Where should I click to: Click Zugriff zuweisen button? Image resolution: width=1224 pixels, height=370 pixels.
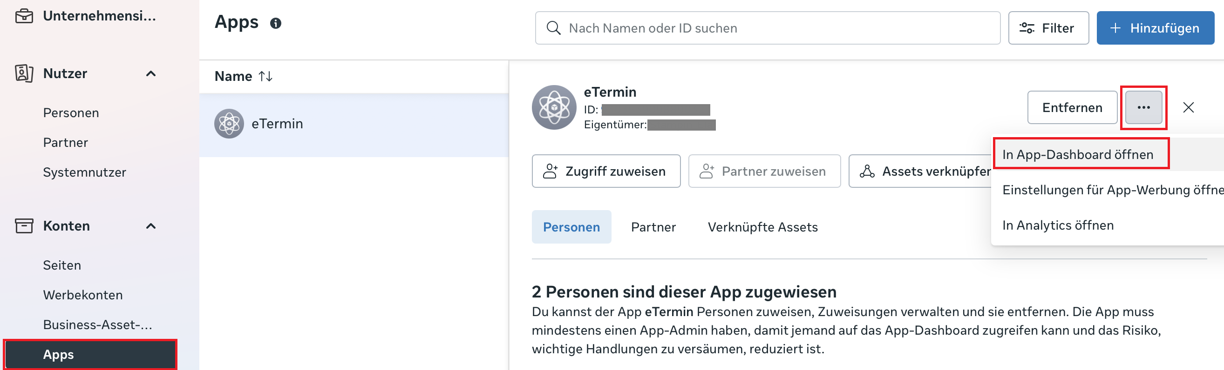click(606, 171)
